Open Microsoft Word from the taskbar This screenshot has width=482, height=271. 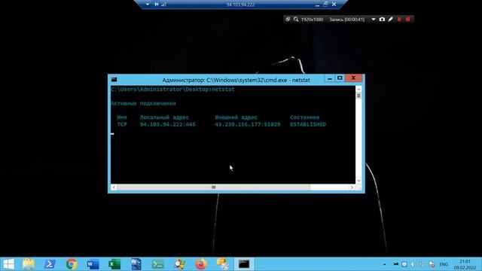[x=93, y=264]
